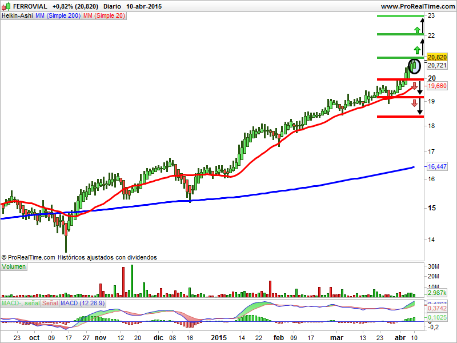The height and width of the screenshot is (343, 457).
Task: Click the 0,1025 MACD histogram value tag
Action: point(437,317)
